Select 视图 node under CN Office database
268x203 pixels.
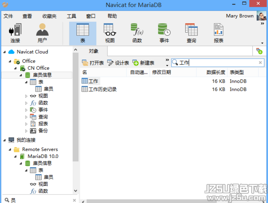(43, 96)
